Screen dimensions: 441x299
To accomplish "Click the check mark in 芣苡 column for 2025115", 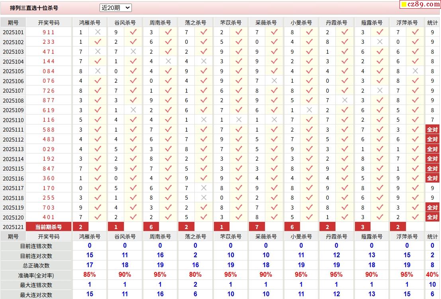I will 239,169.
